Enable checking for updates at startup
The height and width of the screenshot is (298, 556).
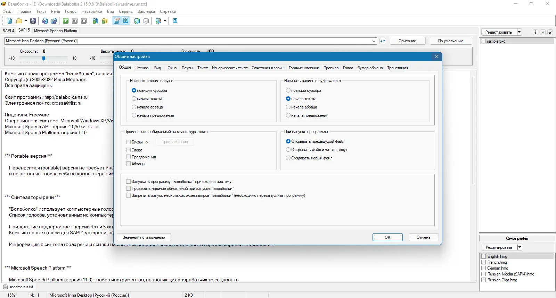[x=128, y=189]
